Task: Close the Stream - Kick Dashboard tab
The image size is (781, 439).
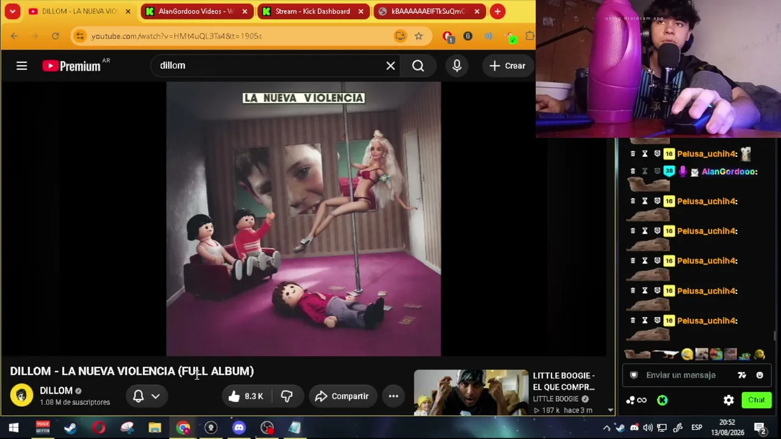Action: tap(361, 12)
